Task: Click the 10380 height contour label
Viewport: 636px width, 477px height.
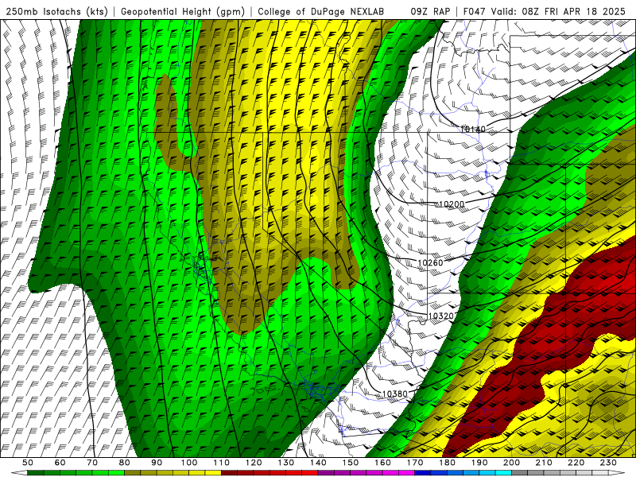Action: click(394, 394)
